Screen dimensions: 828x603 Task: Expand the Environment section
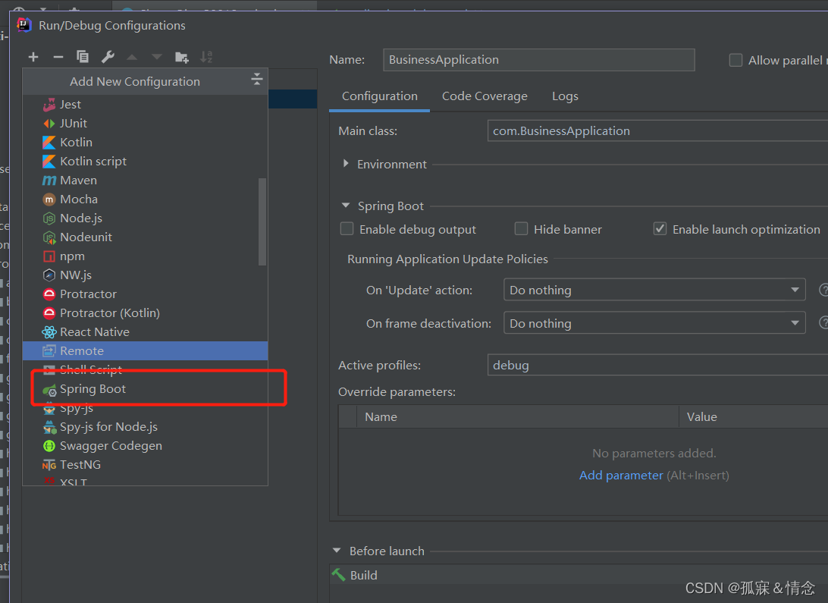pos(346,164)
